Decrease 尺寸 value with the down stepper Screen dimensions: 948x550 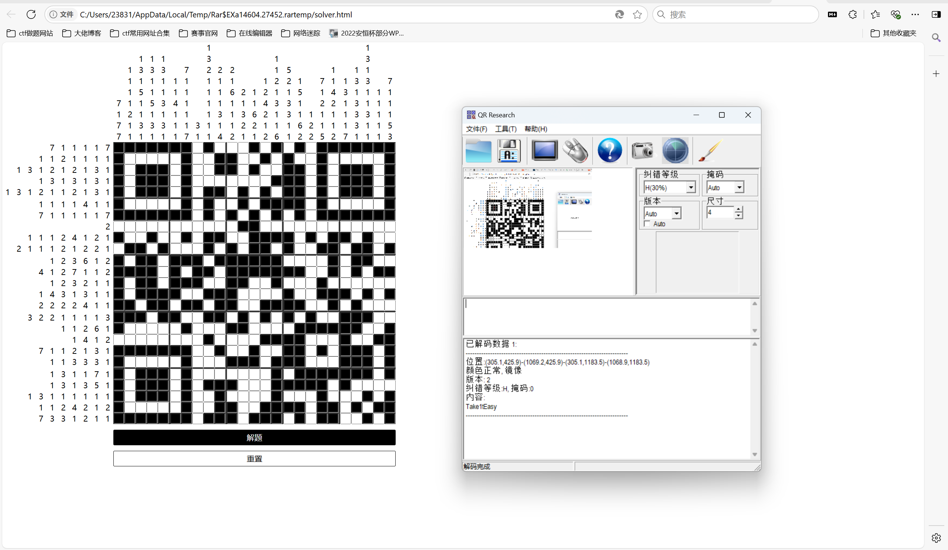738,215
